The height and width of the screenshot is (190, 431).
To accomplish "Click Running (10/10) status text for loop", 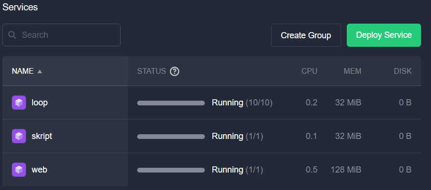I will click(x=242, y=103).
